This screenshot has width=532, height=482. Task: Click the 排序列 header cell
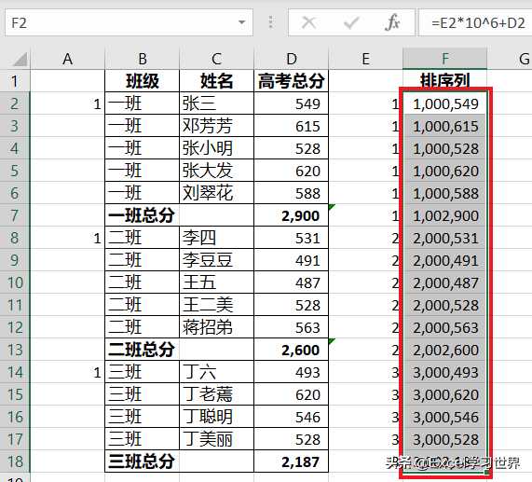(x=444, y=80)
